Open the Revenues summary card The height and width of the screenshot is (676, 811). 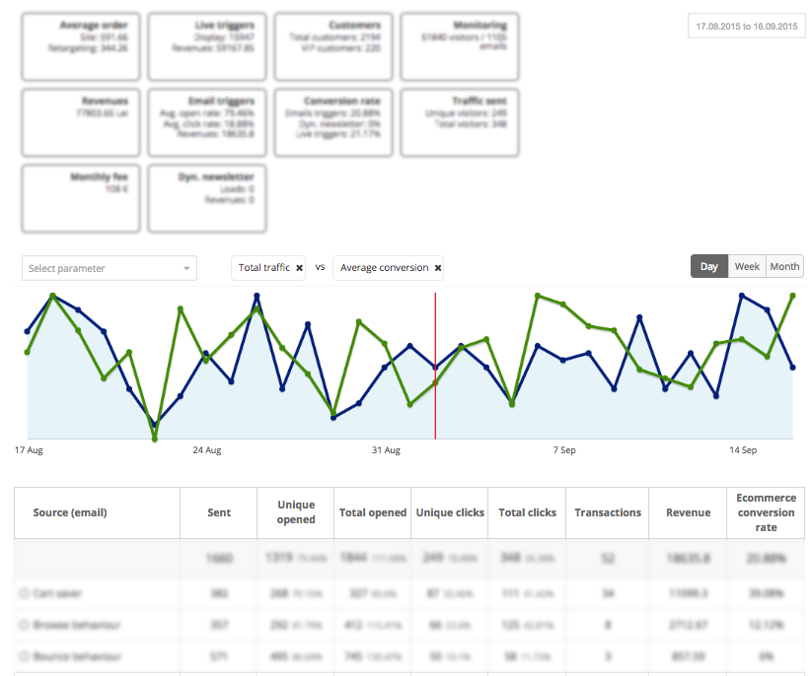[x=81, y=122]
